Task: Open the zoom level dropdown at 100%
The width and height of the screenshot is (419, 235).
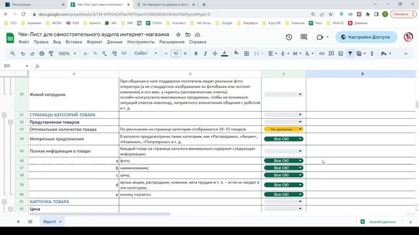Action: (x=67, y=54)
